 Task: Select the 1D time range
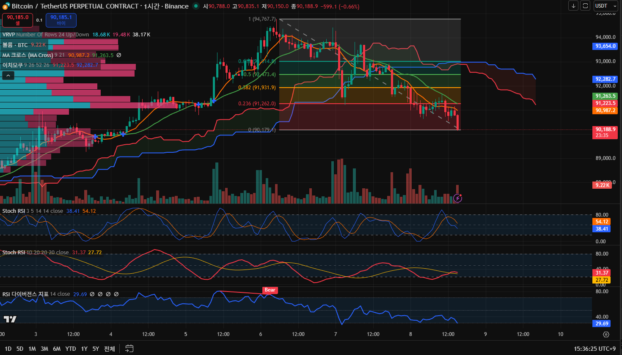8,349
